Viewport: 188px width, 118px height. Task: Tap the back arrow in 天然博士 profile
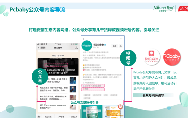pos(83,39)
